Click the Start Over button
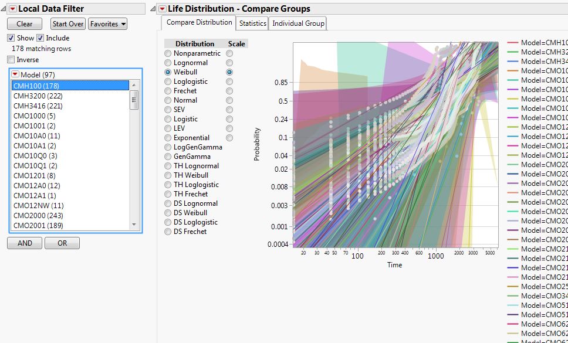The height and width of the screenshot is (343, 568). [x=67, y=24]
